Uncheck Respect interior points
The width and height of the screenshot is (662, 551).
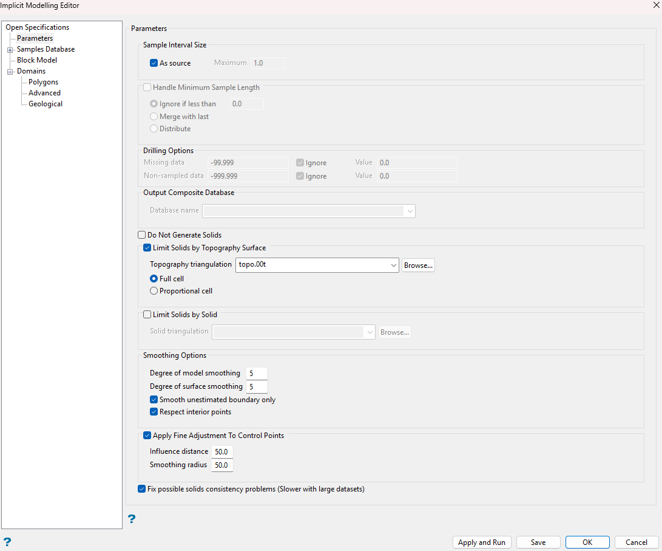tap(154, 412)
